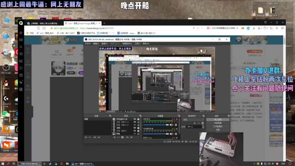The image size is (295, 166).
Task: Open browser main menu hamburger icon
Action: (282, 28)
